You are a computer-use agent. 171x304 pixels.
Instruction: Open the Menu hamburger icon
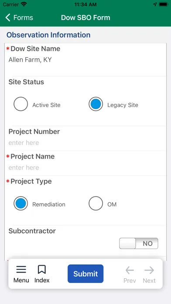point(21,269)
